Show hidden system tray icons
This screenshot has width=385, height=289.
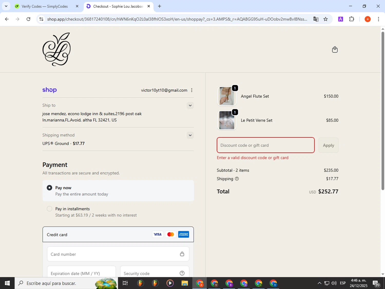[x=319, y=283]
